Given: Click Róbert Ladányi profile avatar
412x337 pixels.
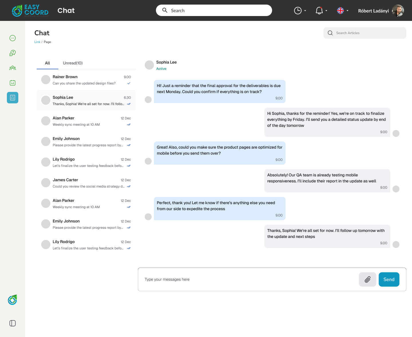Looking at the screenshot, I should coord(398,11).
